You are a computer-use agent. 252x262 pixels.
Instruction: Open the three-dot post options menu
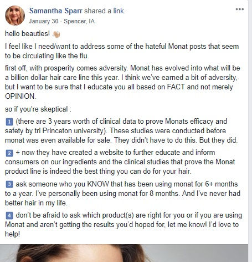click(x=240, y=9)
